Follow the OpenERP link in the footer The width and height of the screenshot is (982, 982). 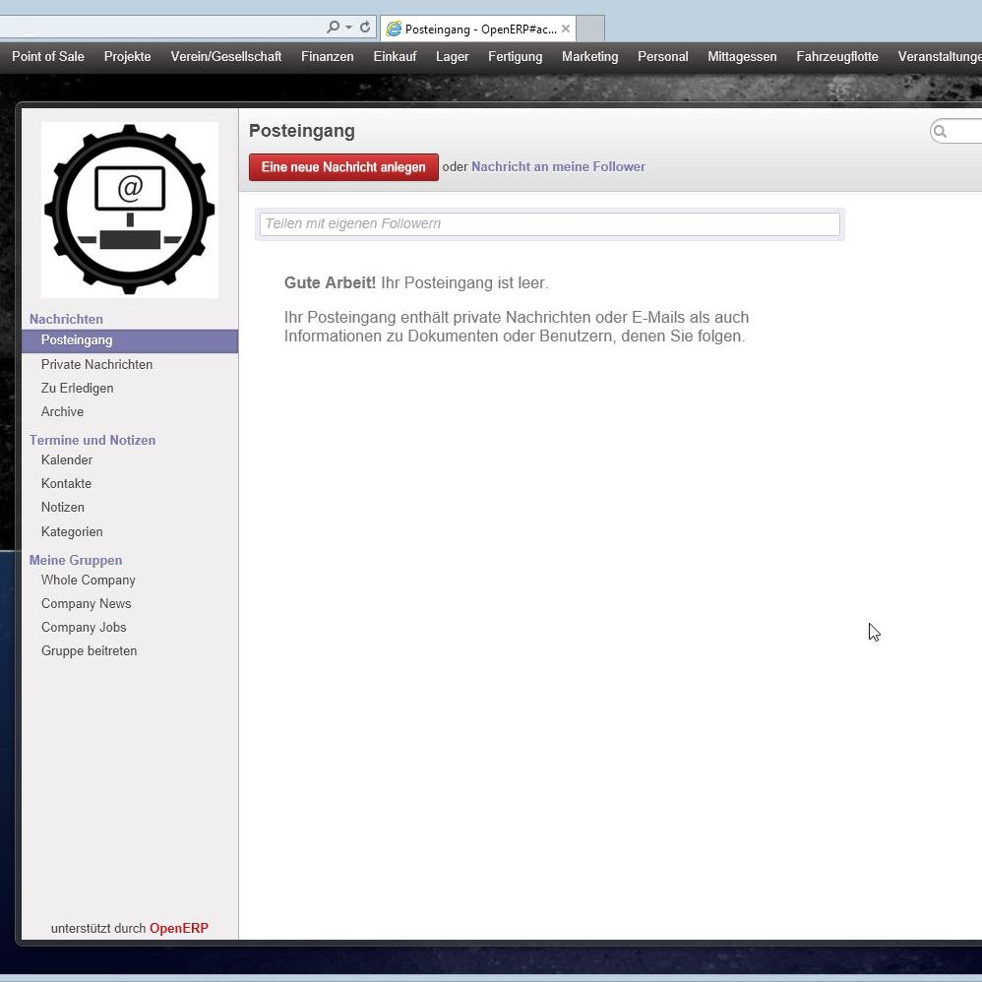coord(178,929)
